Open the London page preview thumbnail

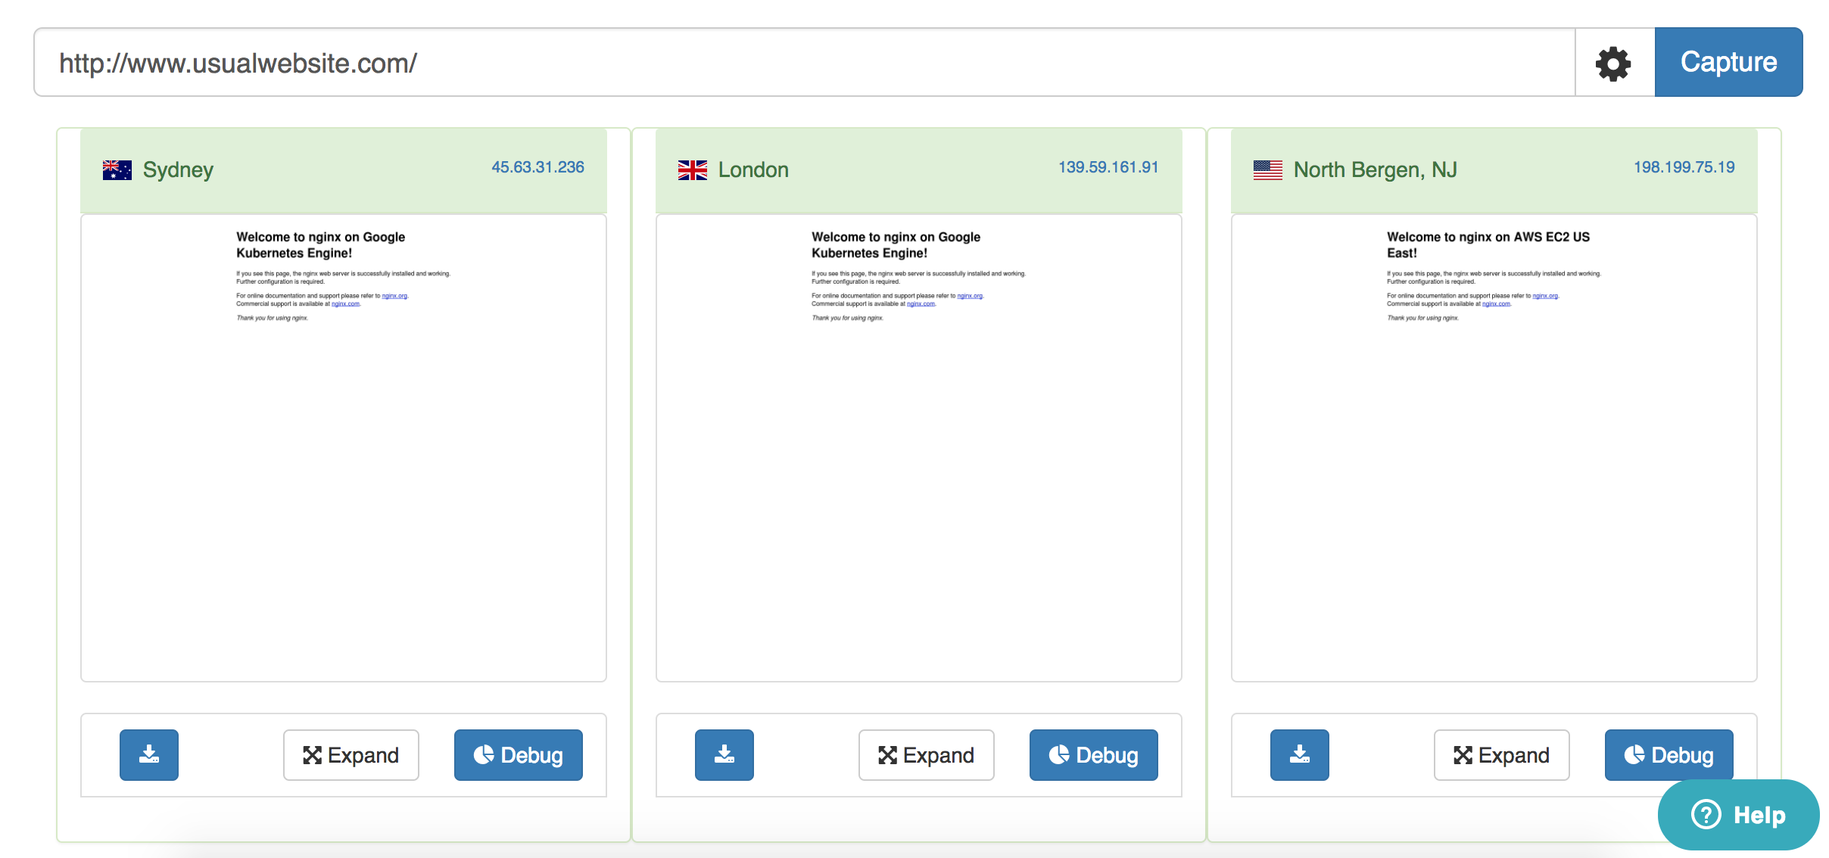(x=919, y=448)
